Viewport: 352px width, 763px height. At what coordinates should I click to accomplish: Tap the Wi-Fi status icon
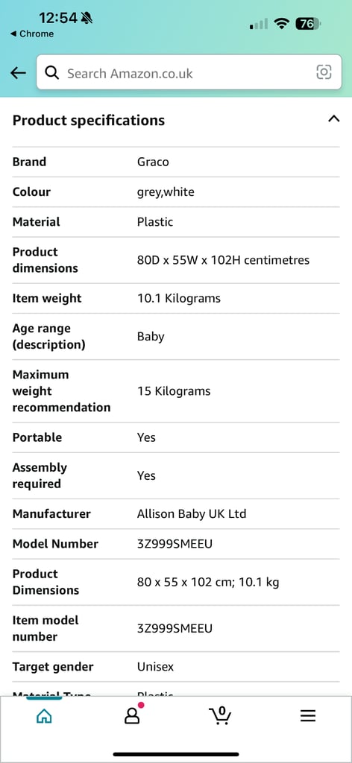[281, 23]
